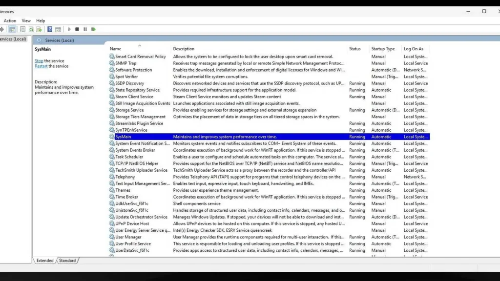Click the Services (Local) header search icon
Image resolution: width=500 pixels, height=281 pixels.
tap(39, 40)
